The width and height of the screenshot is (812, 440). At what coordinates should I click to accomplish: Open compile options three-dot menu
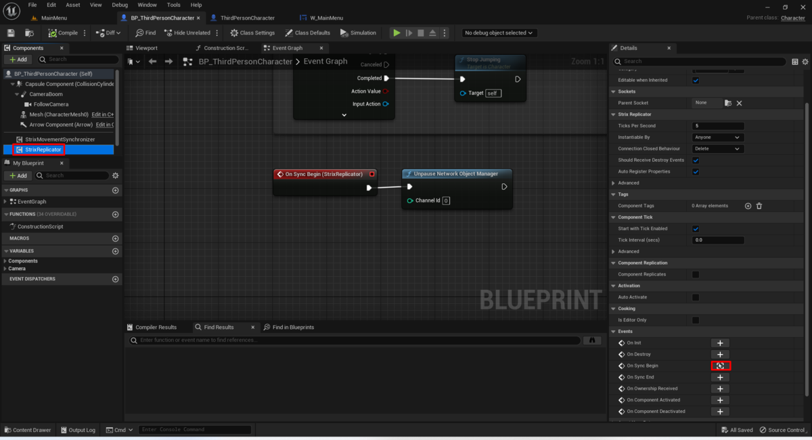(85, 32)
